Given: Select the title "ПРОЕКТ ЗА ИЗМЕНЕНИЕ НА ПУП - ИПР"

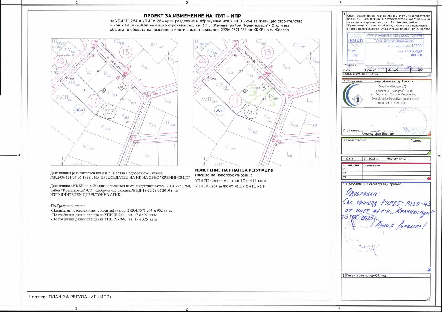Looking at the screenshot, I should (x=192, y=16).
